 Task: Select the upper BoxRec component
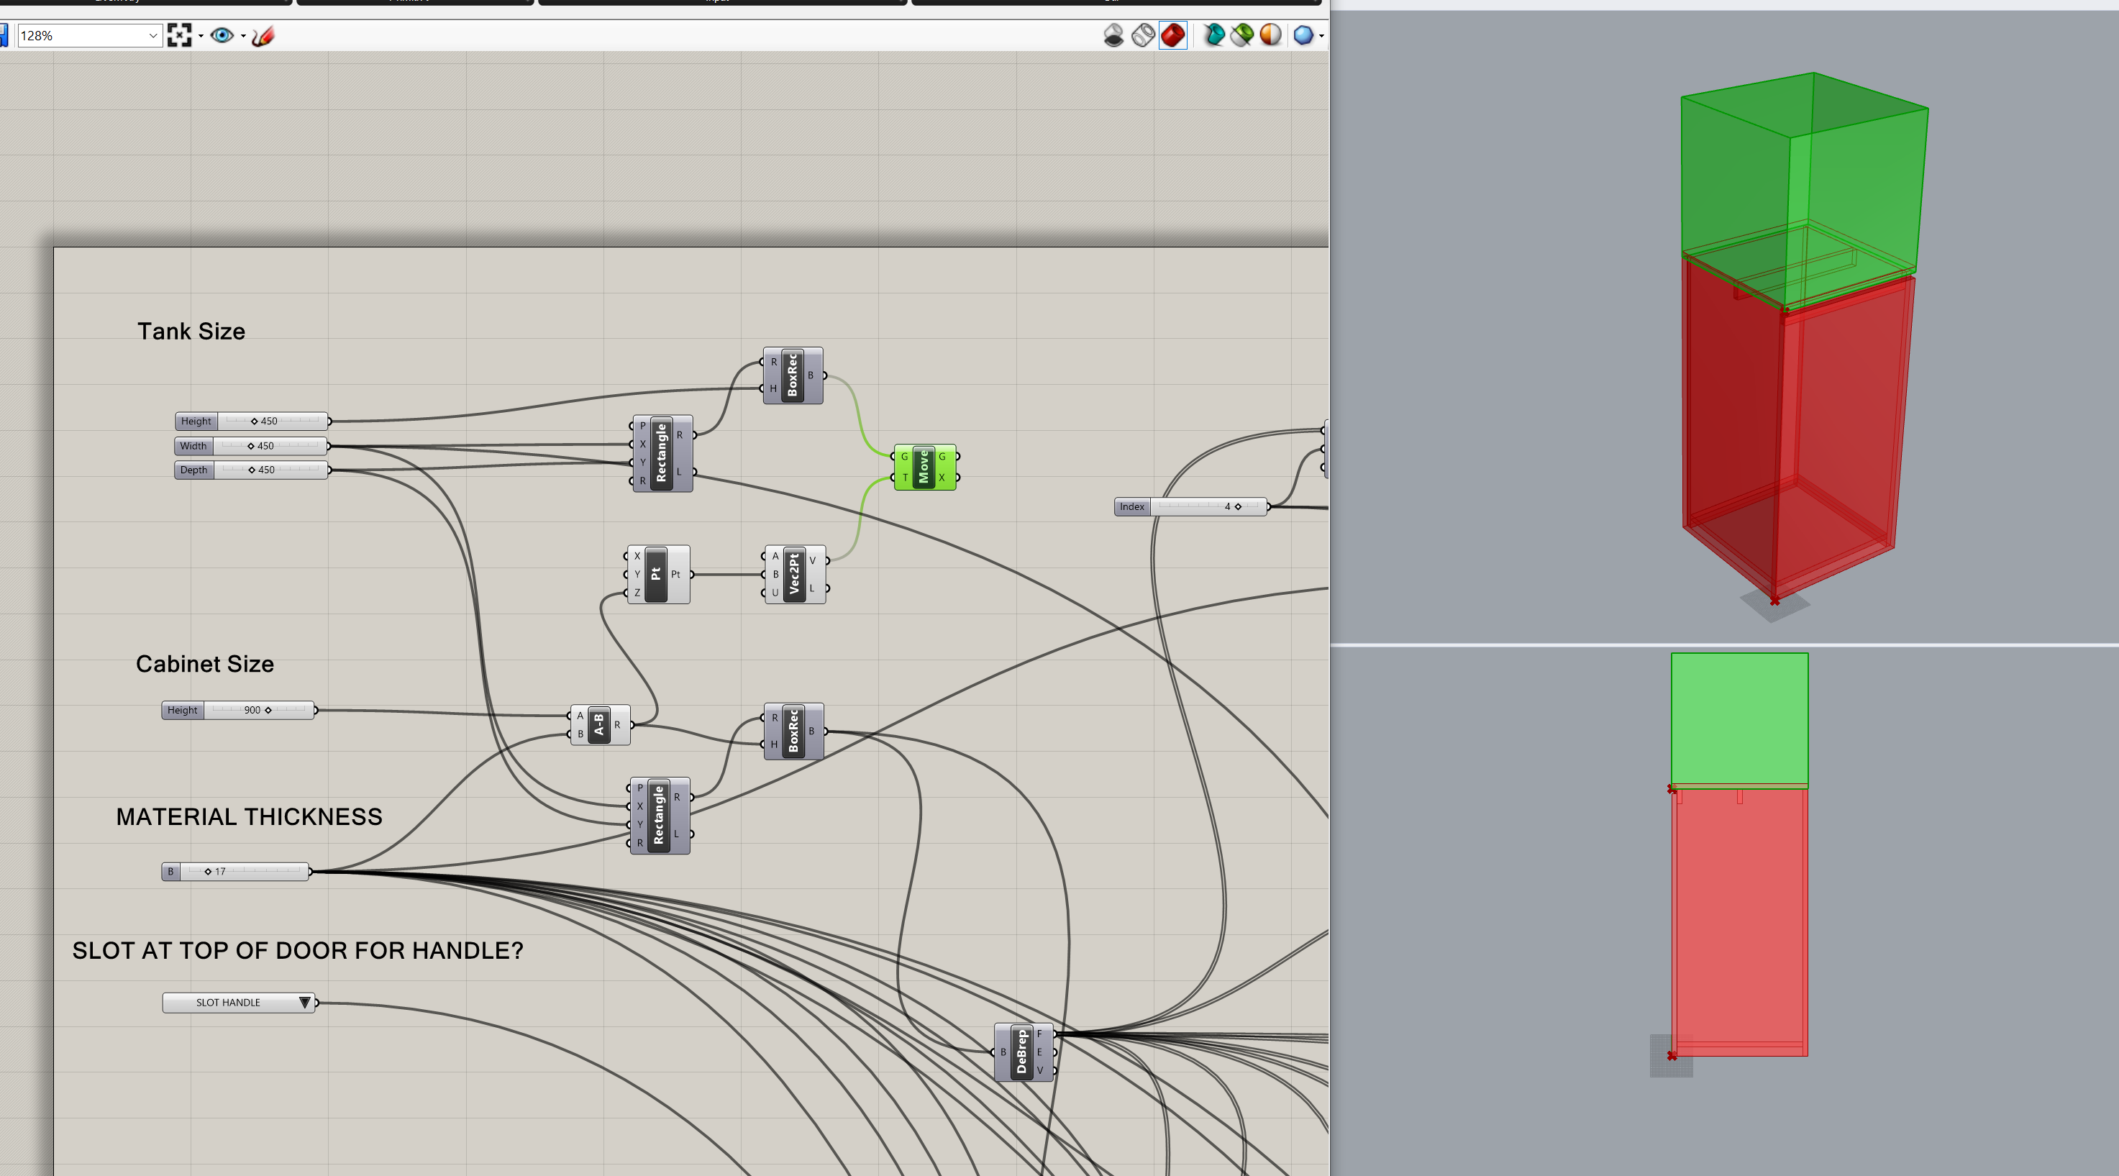pos(792,375)
